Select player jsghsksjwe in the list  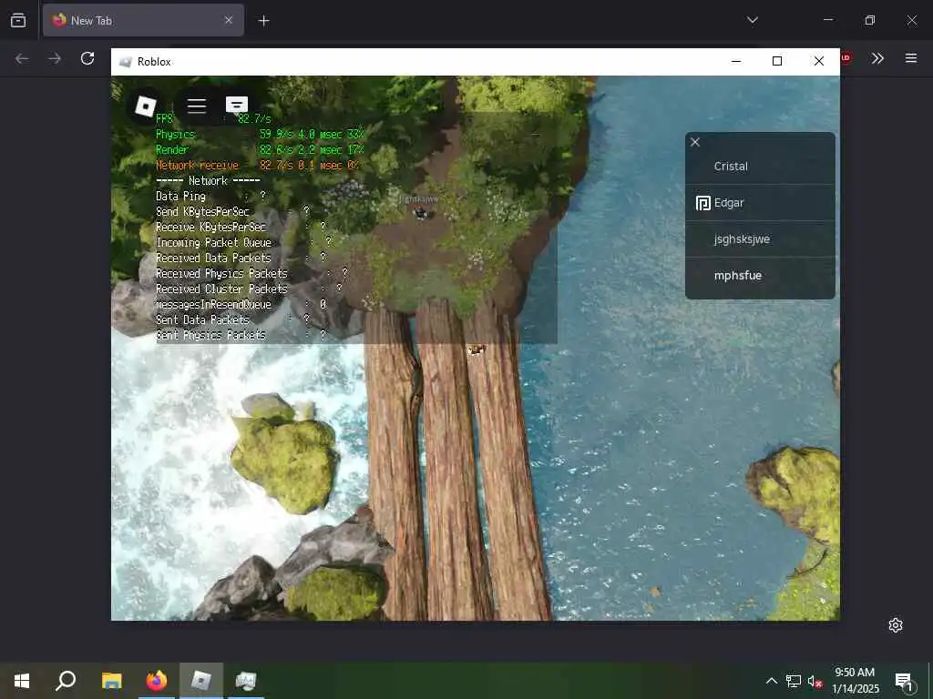point(760,239)
